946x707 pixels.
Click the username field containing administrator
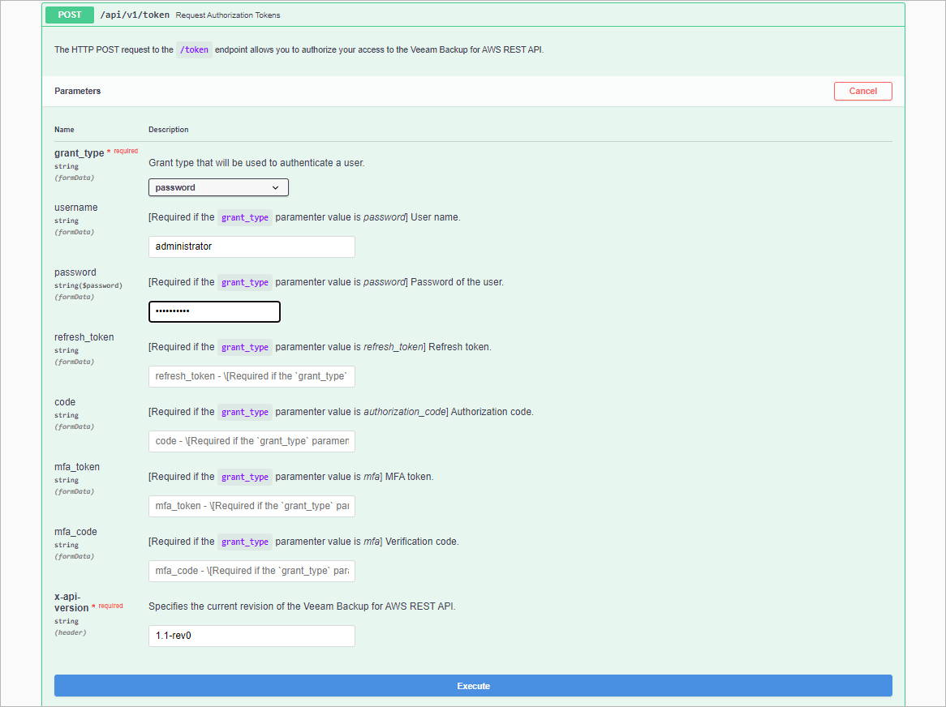pos(252,246)
